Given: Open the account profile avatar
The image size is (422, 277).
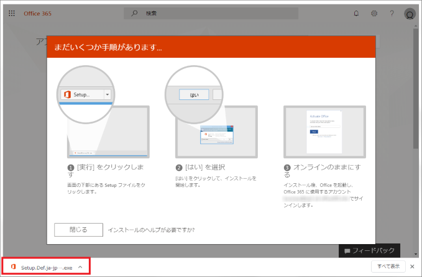Looking at the screenshot, I should (410, 14).
